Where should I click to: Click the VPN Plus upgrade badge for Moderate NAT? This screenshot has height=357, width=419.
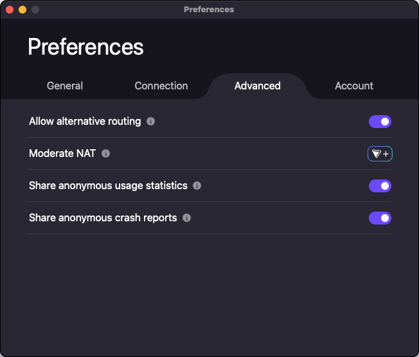pyautogui.click(x=380, y=154)
